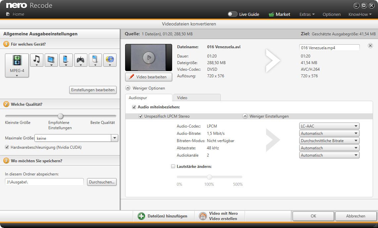Select the portable media player icon

95,59
